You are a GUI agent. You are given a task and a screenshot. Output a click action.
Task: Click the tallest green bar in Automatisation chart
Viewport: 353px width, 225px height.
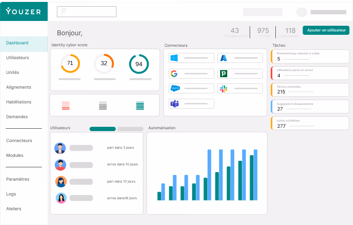click(252, 177)
